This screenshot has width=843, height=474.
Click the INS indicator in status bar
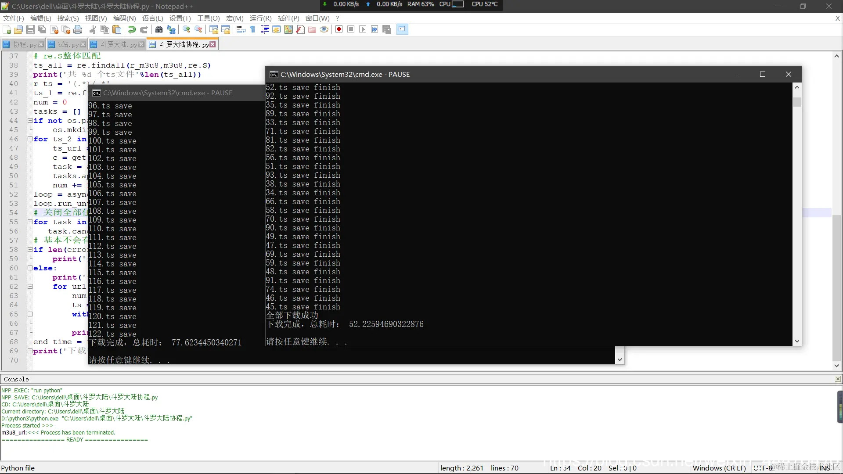tap(824, 468)
